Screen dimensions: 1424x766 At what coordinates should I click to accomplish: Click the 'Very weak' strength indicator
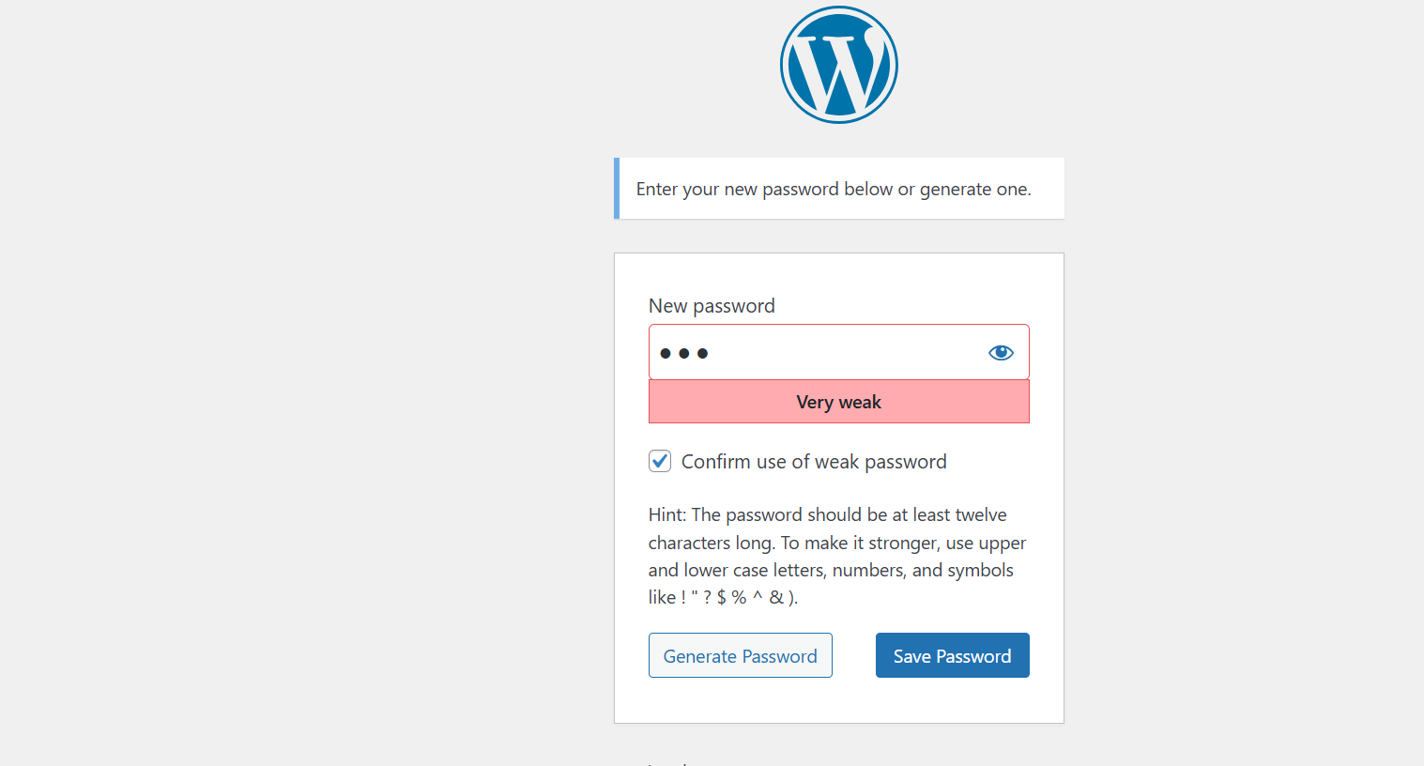point(838,402)
